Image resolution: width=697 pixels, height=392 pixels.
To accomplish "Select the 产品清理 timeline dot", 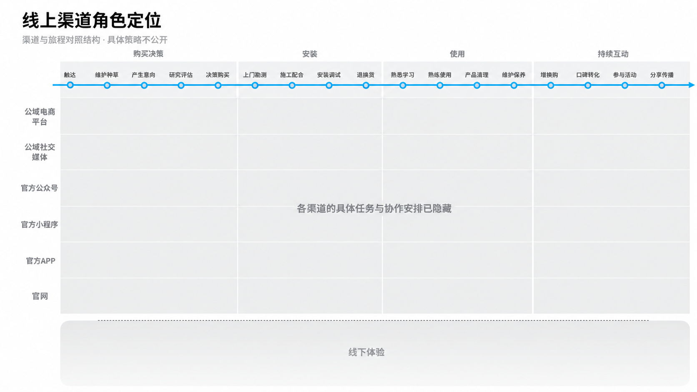I will pyautogui.click(x=477, y=85).
